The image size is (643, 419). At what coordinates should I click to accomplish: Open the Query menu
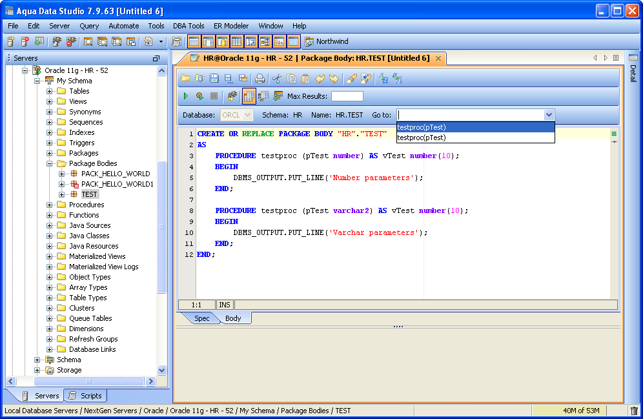(89, 26)
